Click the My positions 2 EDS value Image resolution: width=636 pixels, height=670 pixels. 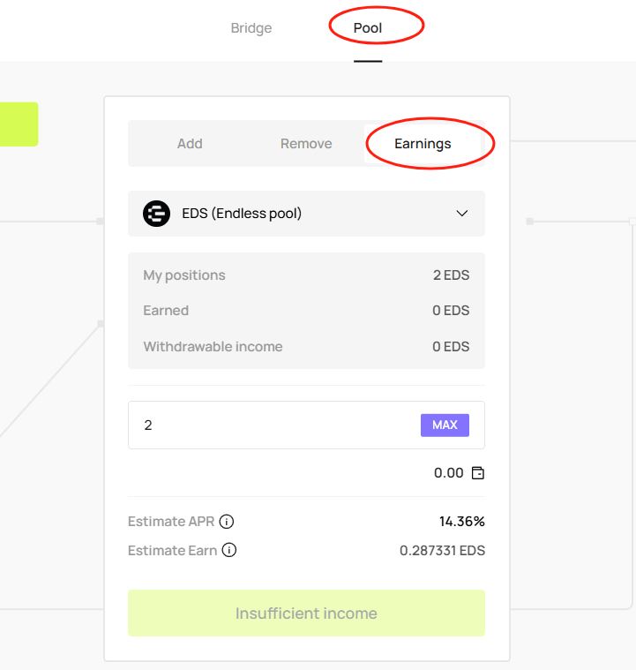point(451,275)
